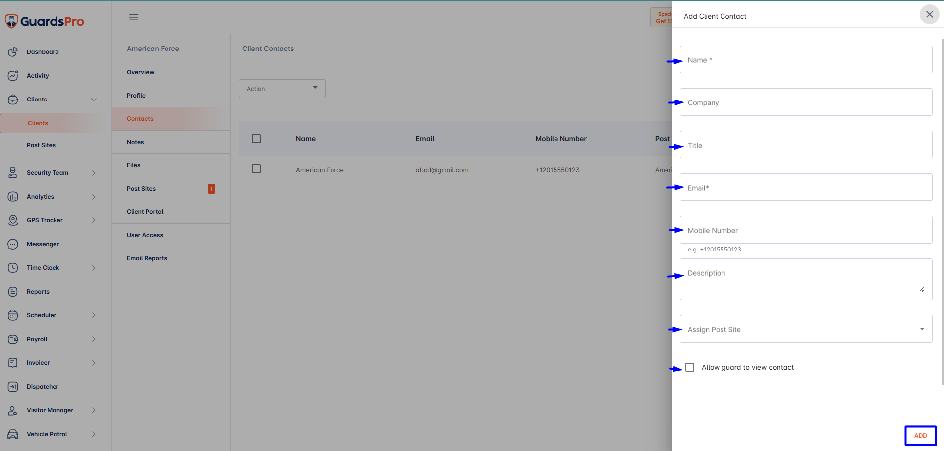Open the Profile tab
Viewport: 944px width, 451px height.
tap(171, 96)
